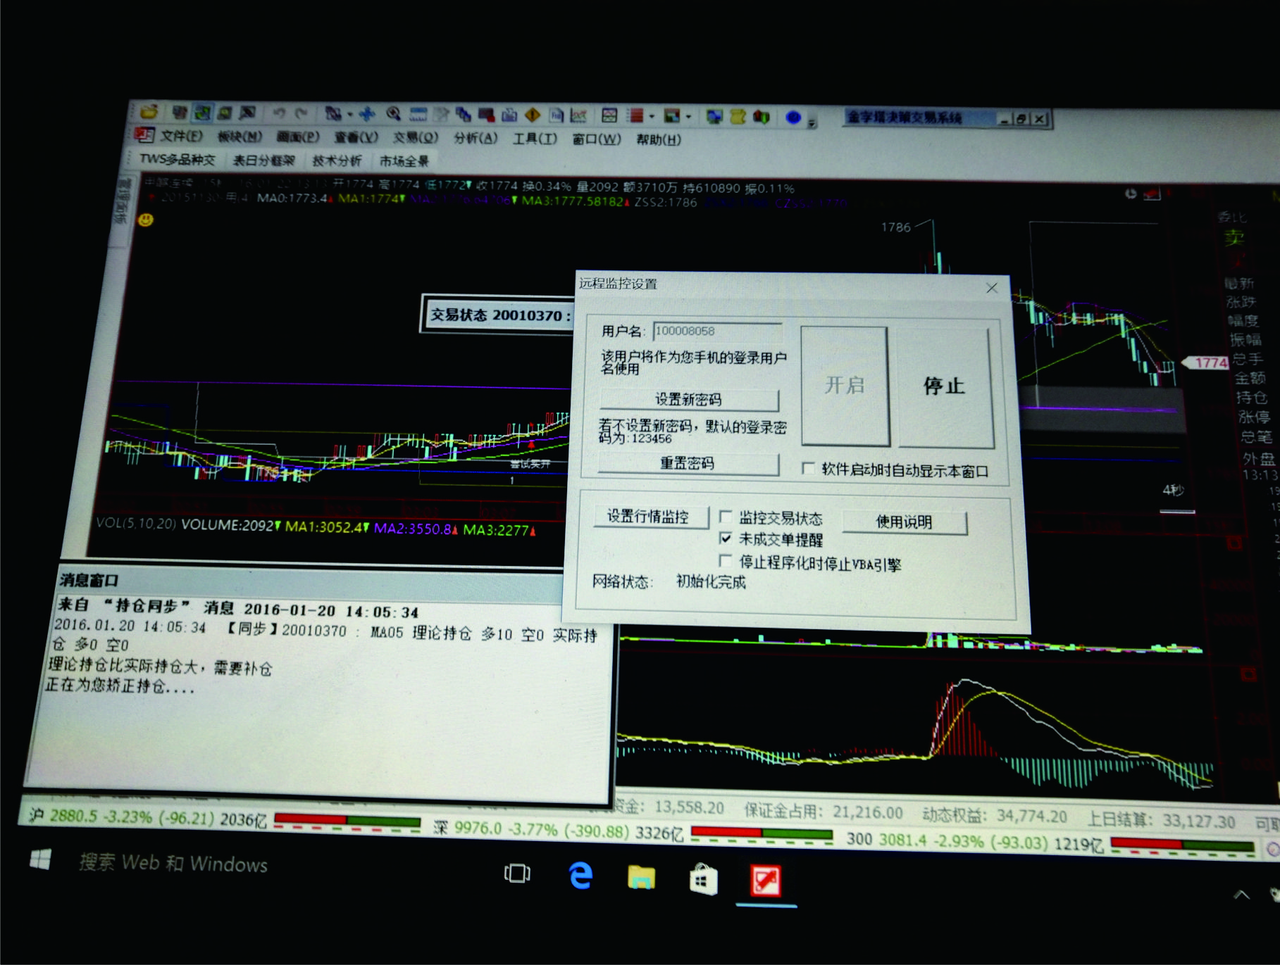Click the magnifier zoom icon in toolbar
The image size is (1280, 965).
coord(393,113)
